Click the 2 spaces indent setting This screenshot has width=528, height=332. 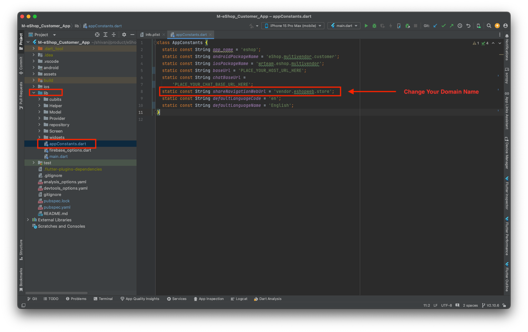[470, 305]
